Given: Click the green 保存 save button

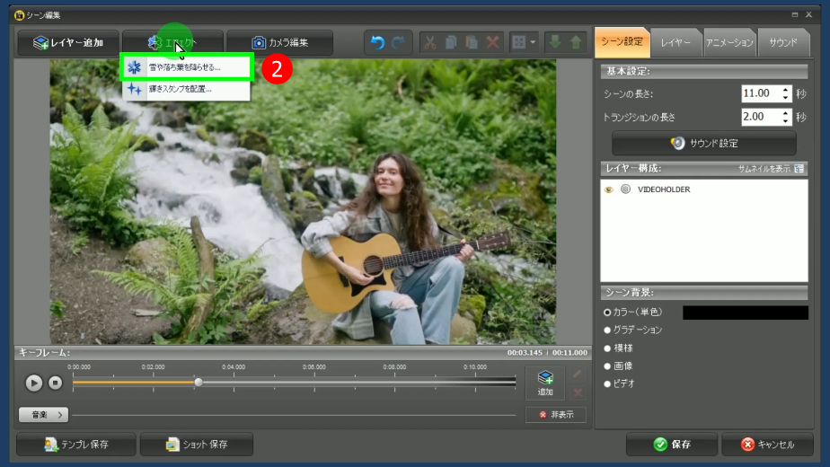Looking at the screenshot, I should tap(671, 445).
